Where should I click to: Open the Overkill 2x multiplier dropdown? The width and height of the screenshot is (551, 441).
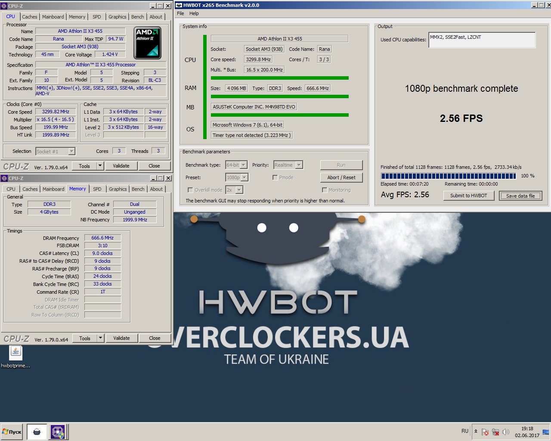point(234,190)
